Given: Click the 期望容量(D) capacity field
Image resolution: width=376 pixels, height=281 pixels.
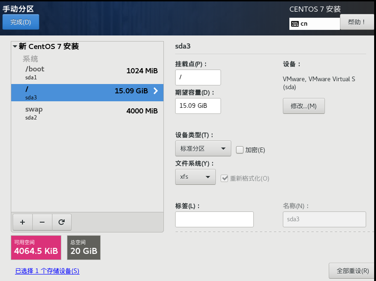Looking at the screenshot, I should (198, 106).
